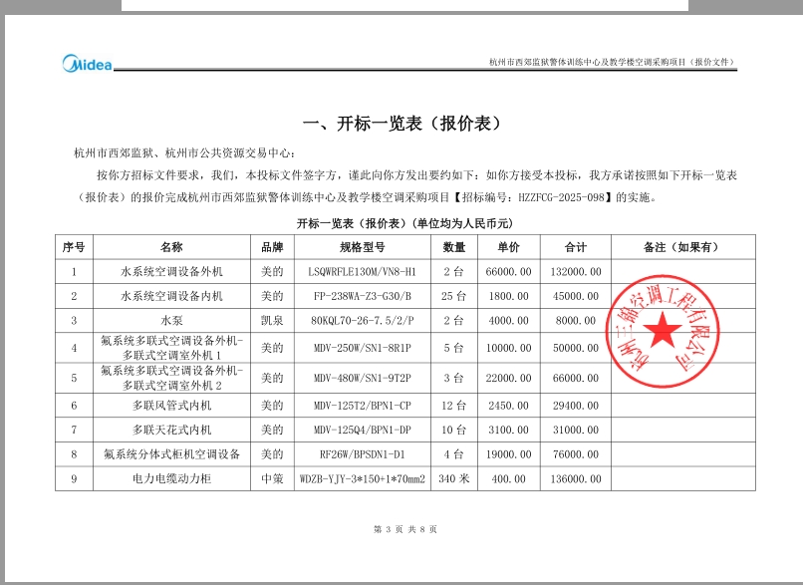Viewport: 803px width, 585px height.
Task: Select the total "76000.00"
Action: pos(576,454)
